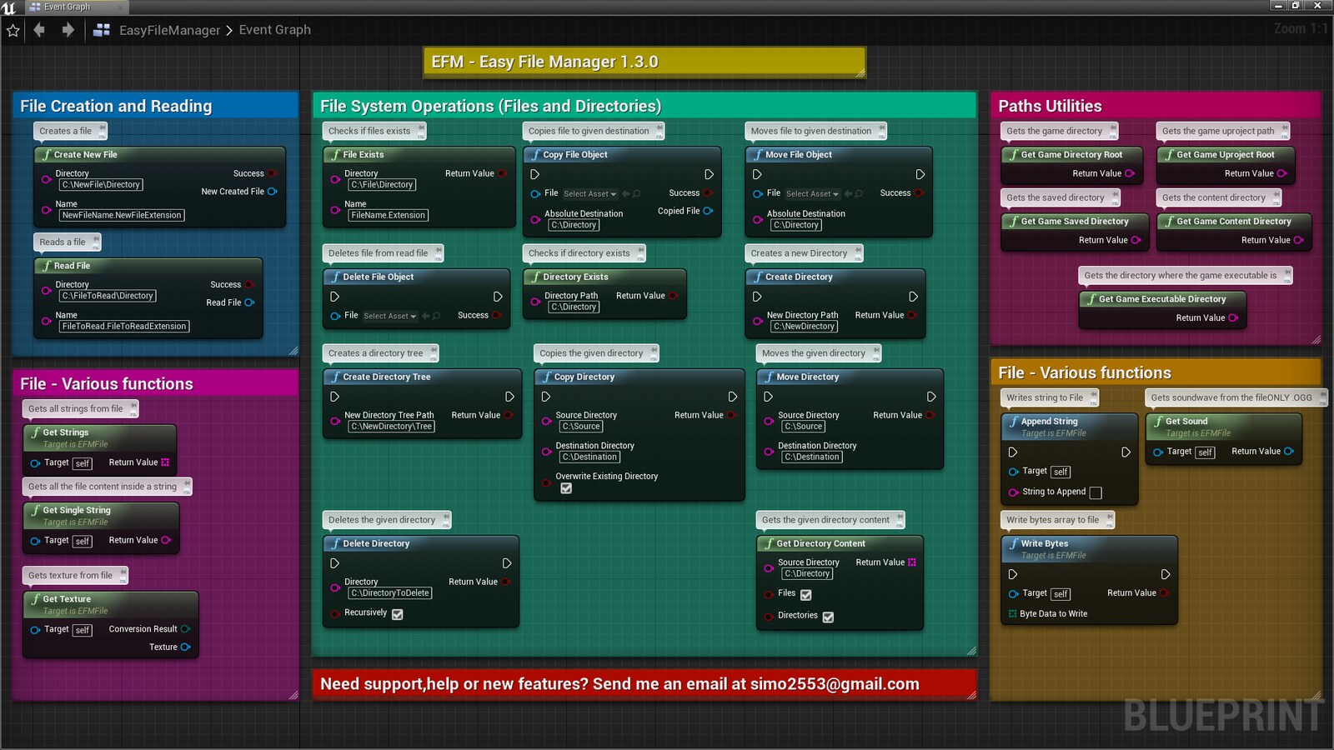Click the bookmark star icon in the toolbar
The height and width of the screenshot is (750, 1334).
[x=13, y=29]
